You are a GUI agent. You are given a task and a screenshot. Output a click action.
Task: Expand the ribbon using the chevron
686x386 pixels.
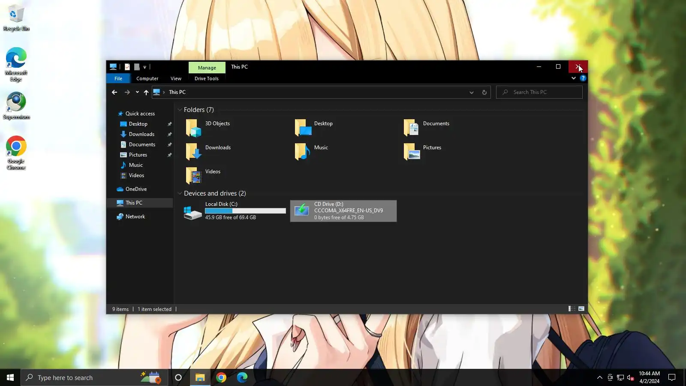coord(574,78)
